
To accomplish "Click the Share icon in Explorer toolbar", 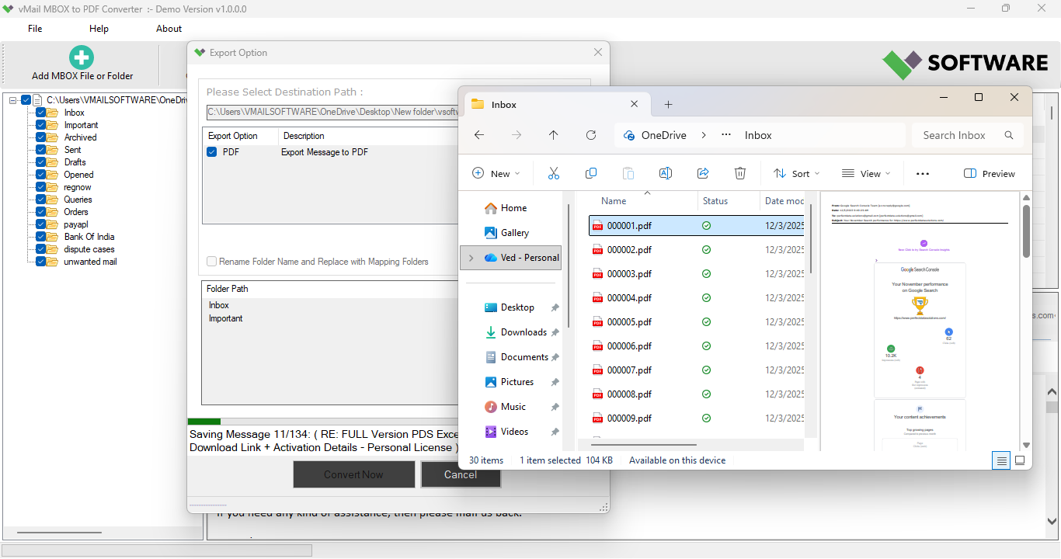I will pyautogui.click(x=702, y=172).
